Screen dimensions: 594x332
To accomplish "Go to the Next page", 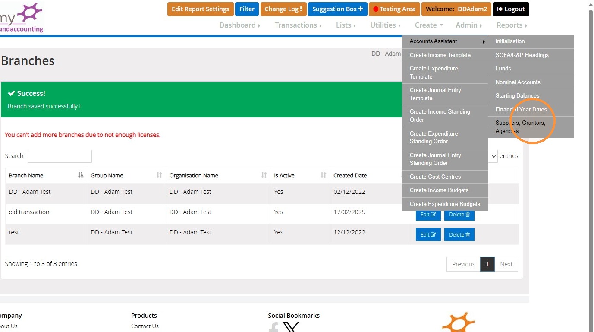I will (x=506, y=264).
